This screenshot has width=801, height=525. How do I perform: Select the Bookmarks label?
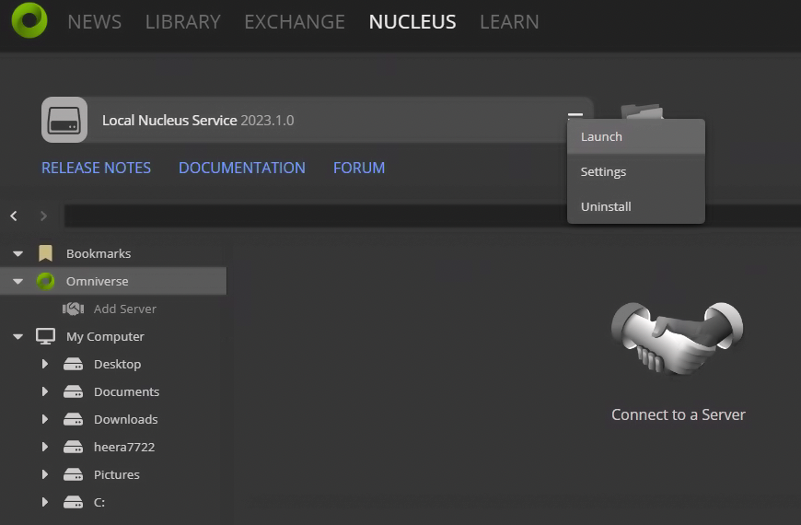point(99,253)
